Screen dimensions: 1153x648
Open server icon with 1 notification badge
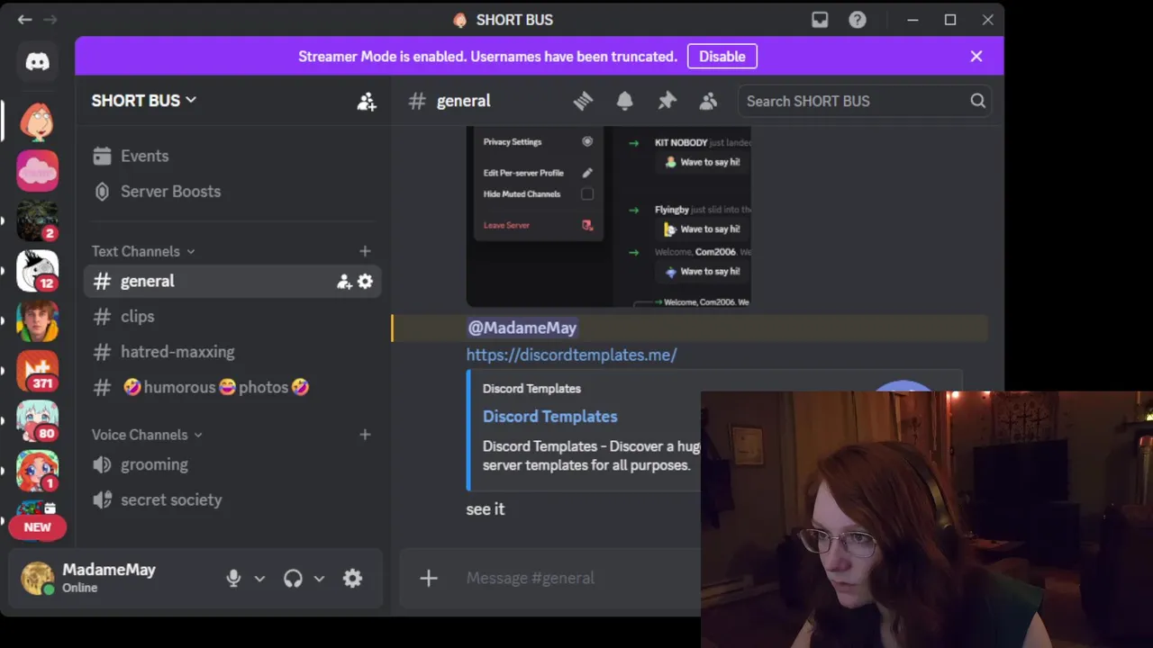(x=37, y=472)
